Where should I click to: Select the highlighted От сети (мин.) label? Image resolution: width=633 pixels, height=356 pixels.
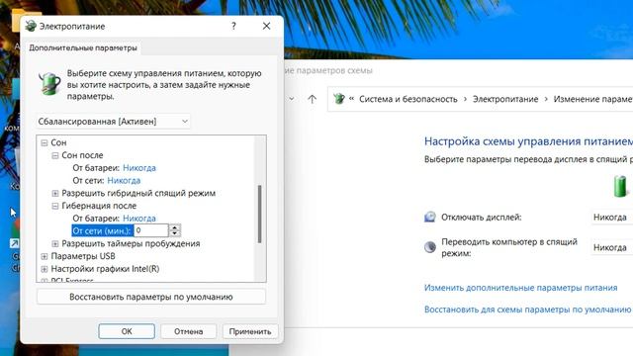coord(102,230)
